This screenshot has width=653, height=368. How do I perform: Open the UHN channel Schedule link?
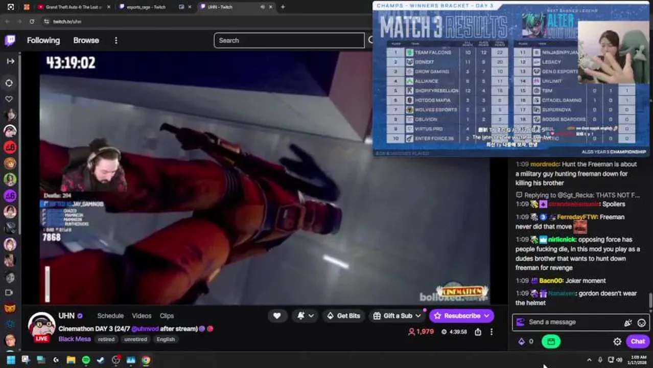tap(110, 316)
